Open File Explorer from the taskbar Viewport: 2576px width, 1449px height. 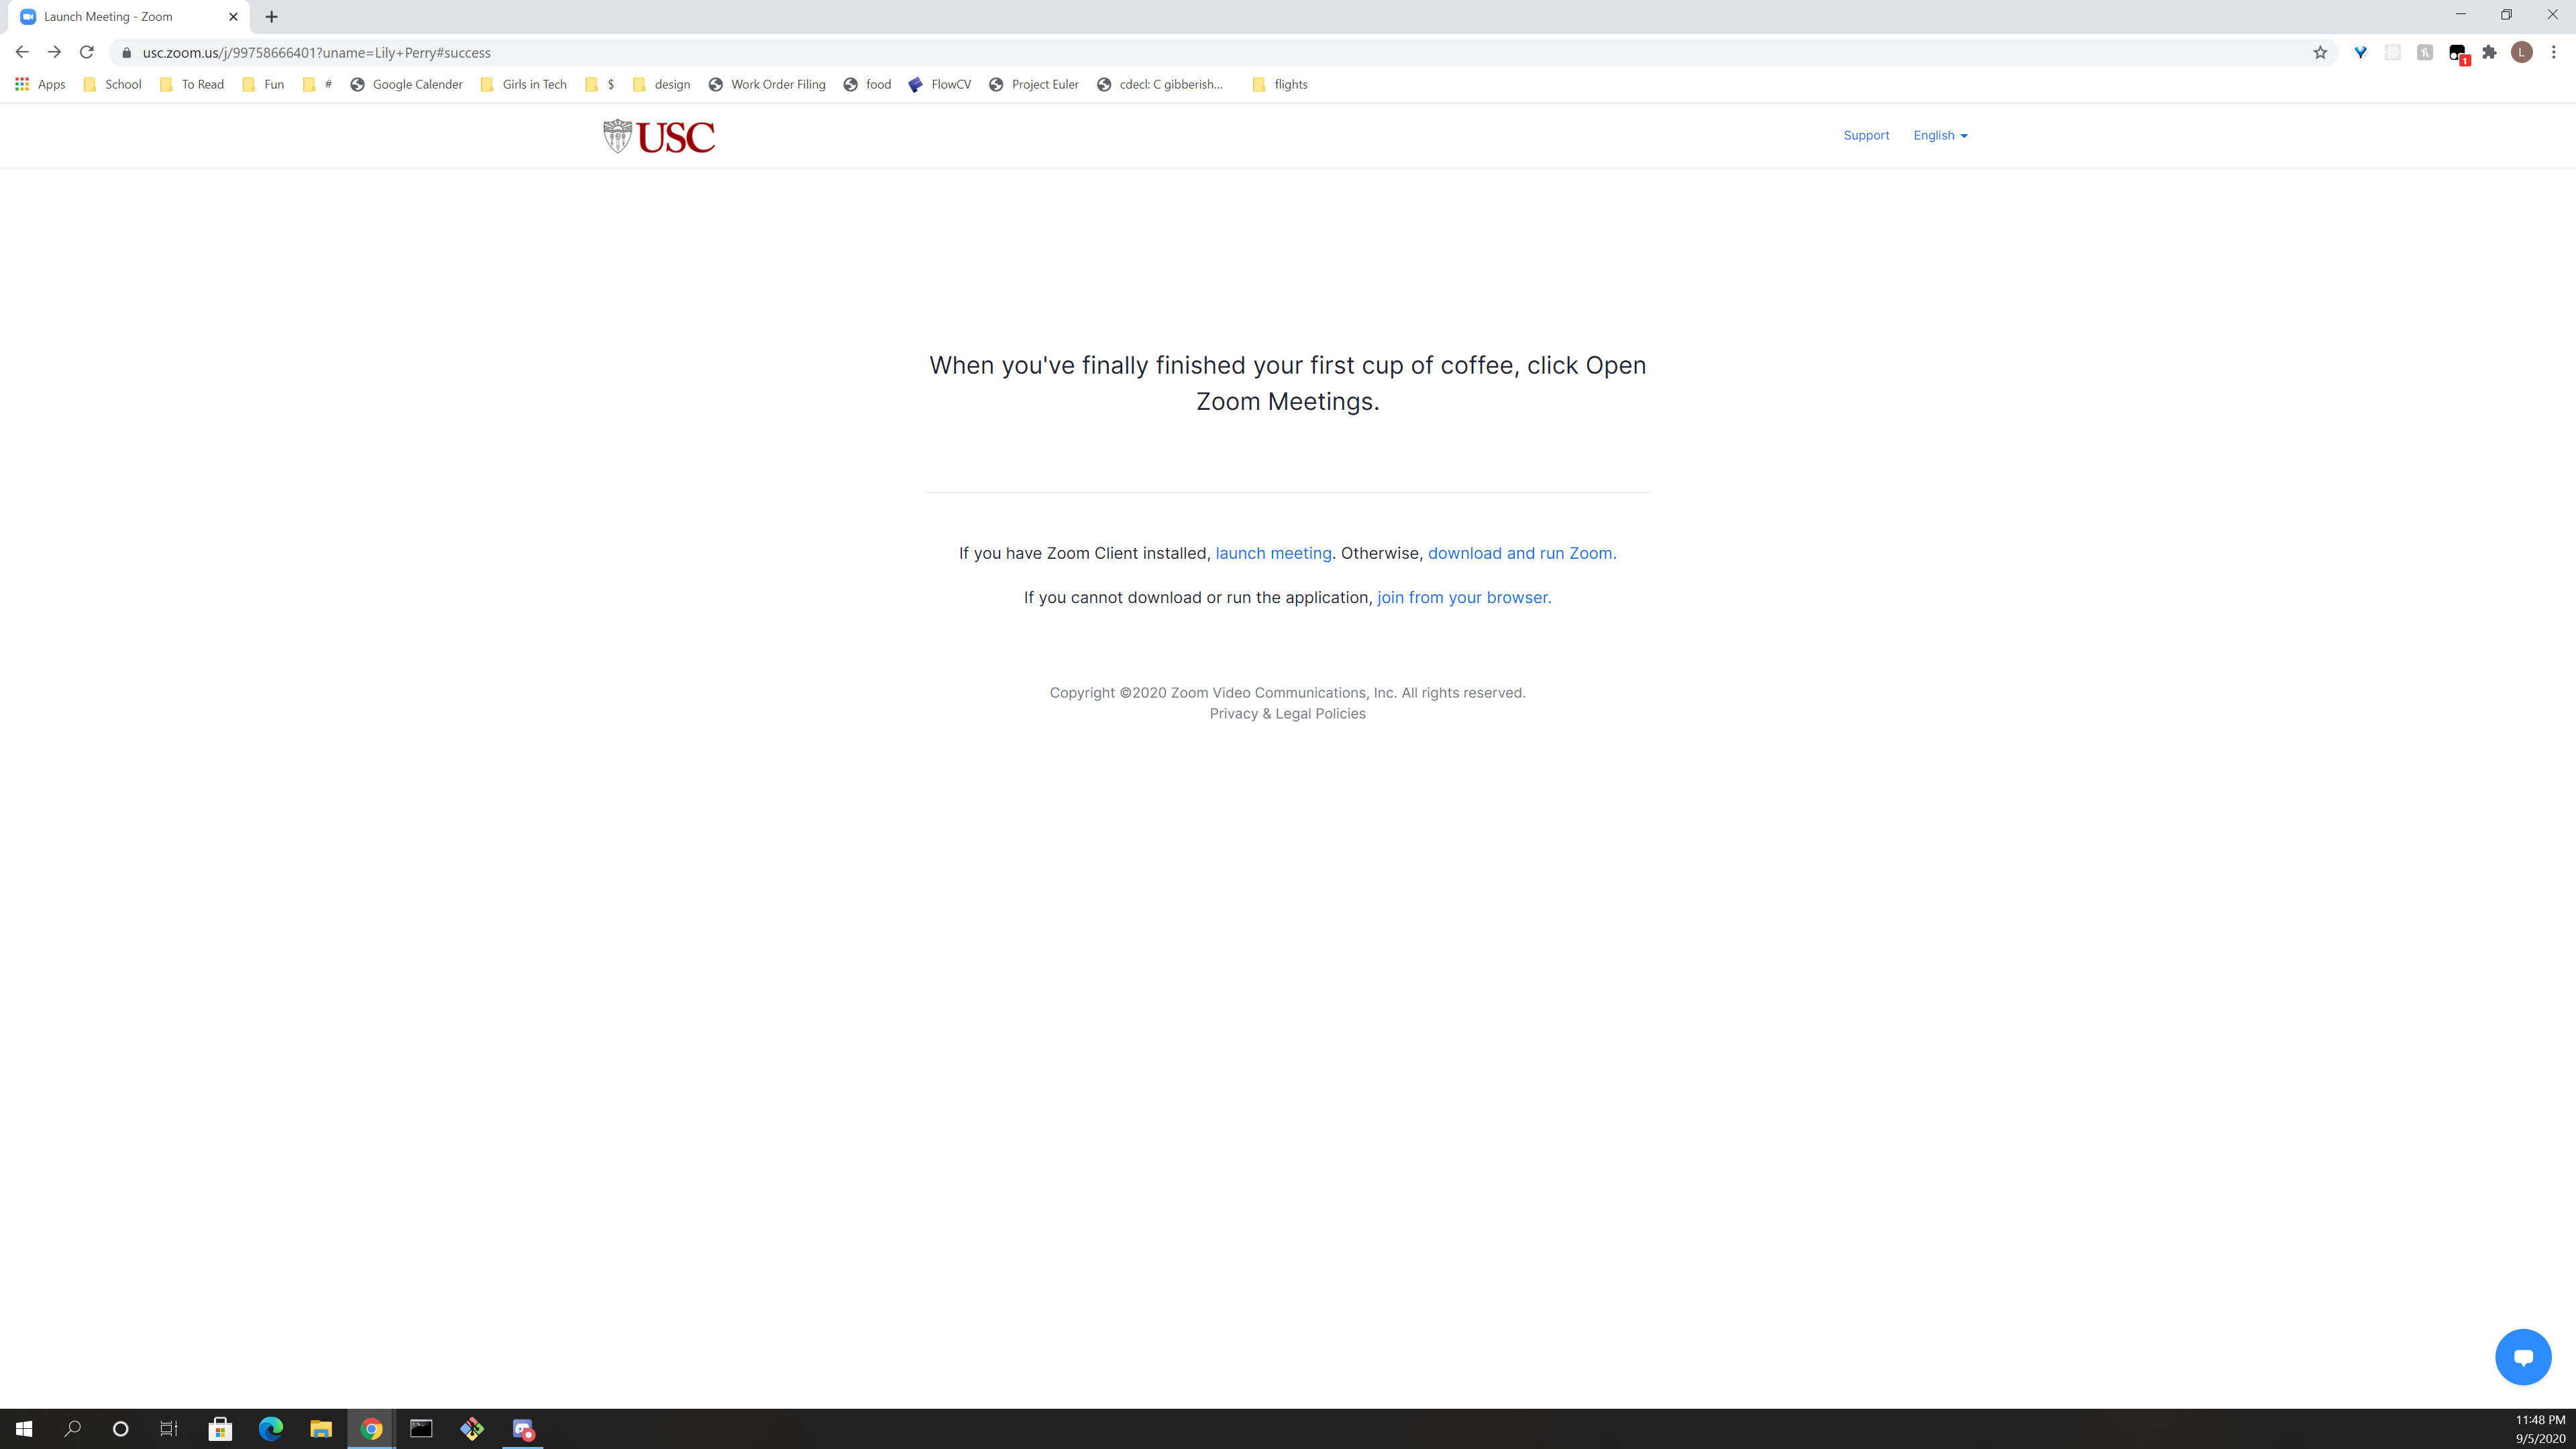pyautogui.click(x=320, y=1429)
